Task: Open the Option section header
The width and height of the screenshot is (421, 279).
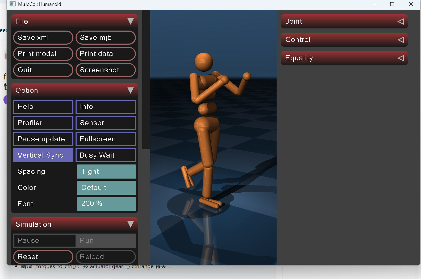Action: click(74, 90)
